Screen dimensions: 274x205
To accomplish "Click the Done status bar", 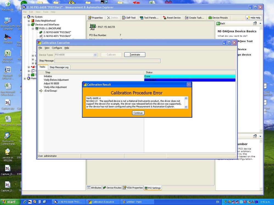I will coord(190,76).
